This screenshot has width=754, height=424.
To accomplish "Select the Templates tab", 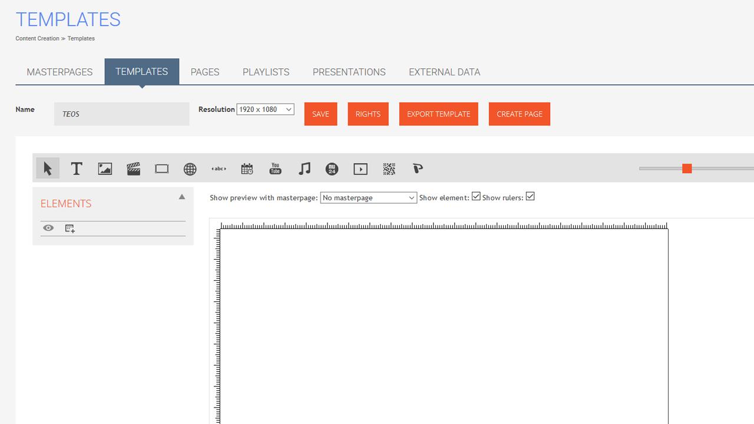I will pyautogui.click(x=141, y=71).
